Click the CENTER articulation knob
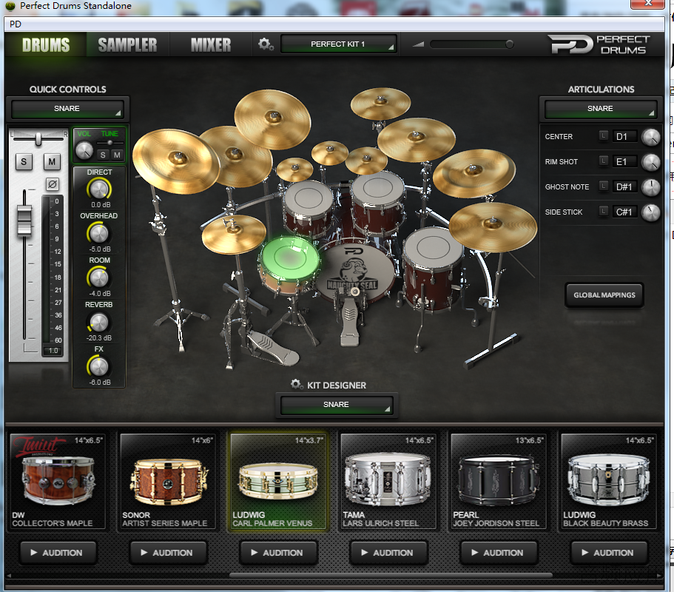The width and height of the screenshot is (674, 592). pyautogui.click(x=651, y=137)
